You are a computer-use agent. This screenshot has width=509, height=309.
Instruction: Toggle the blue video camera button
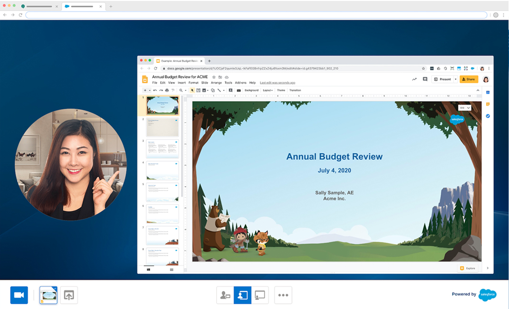(x=19, y=295)
